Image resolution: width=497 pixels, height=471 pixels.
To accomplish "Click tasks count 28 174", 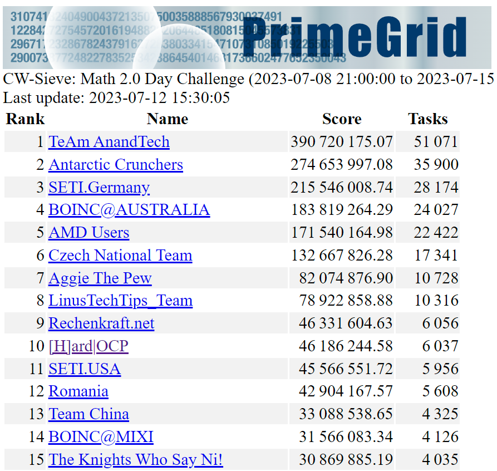I will 436,187.
